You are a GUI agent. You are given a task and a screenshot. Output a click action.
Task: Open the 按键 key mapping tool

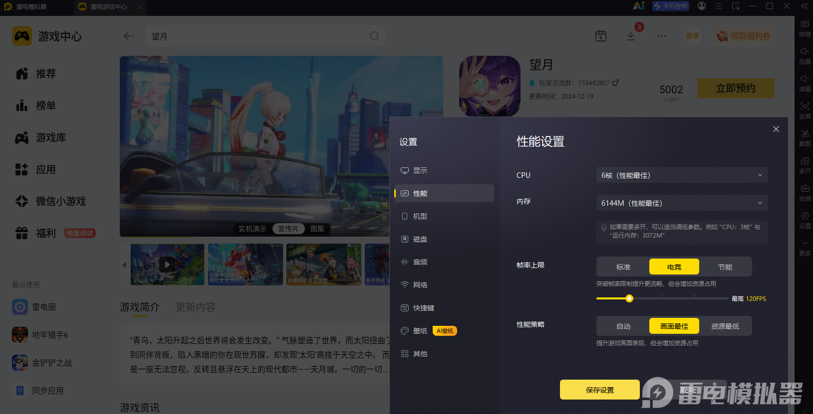[x=805, y=29]
